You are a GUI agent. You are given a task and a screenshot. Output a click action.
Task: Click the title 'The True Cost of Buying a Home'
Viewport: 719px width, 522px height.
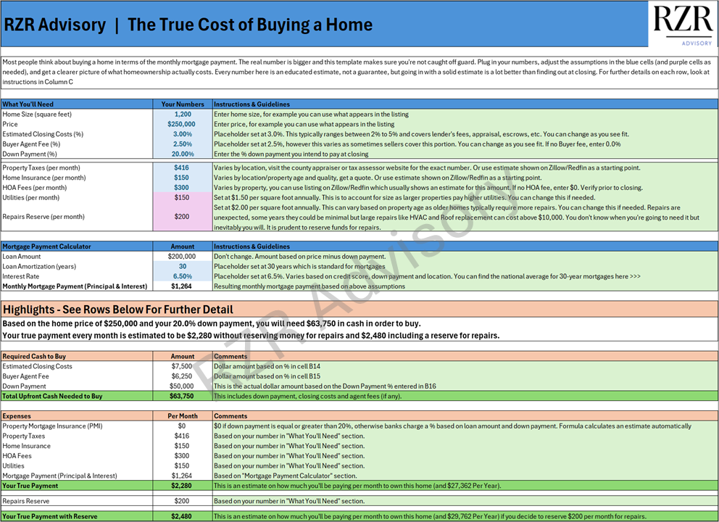(x=250, y=25)
